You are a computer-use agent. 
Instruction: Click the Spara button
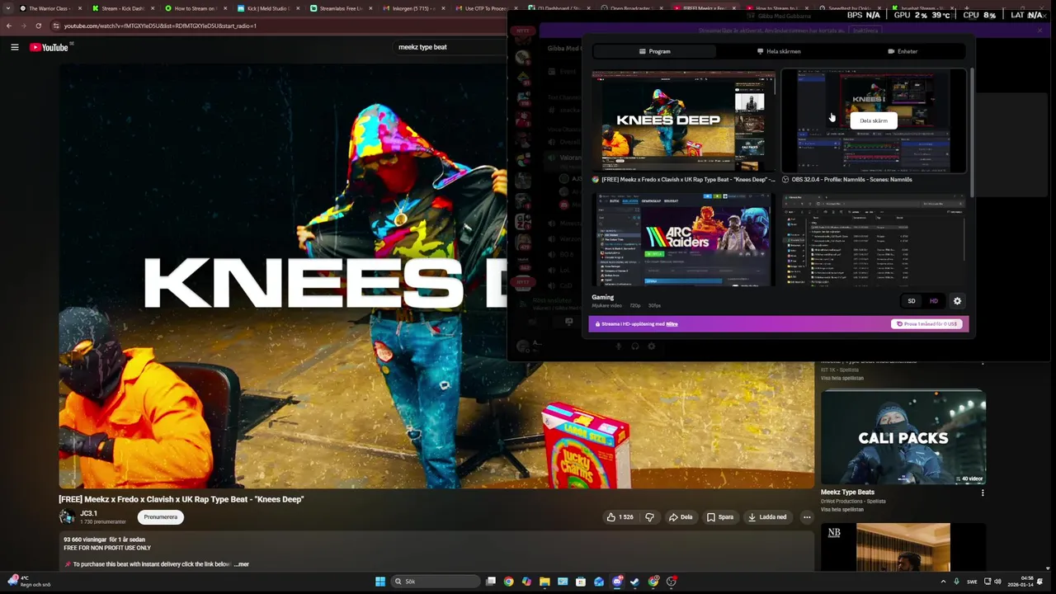coord(719,517)
